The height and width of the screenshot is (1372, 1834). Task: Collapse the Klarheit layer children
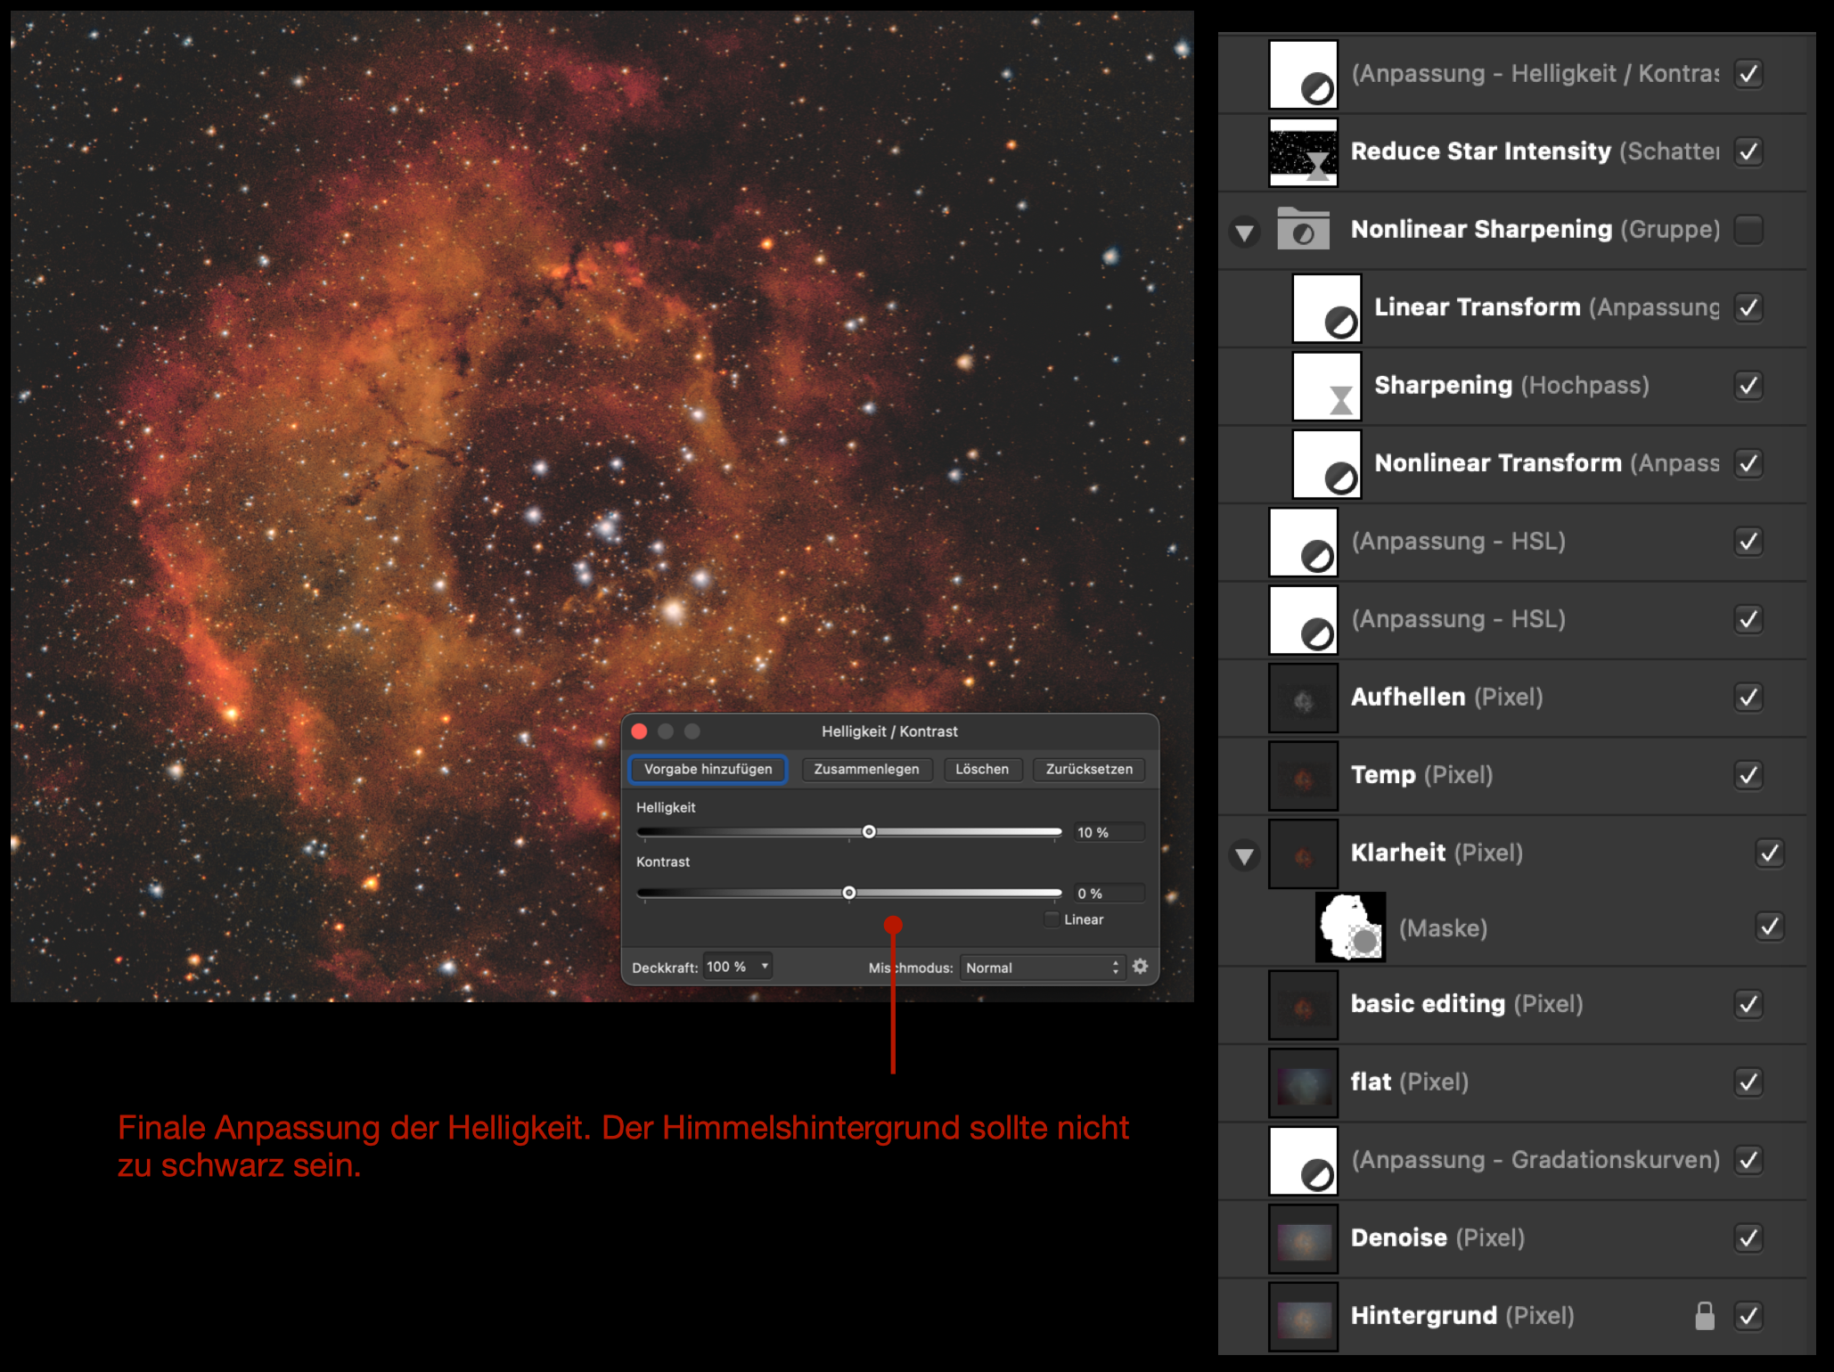coord(1244,856)
